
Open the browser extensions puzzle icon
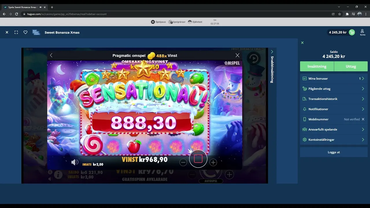coord(347,14)
